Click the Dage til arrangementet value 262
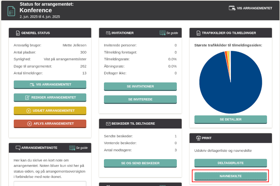The height and width of the screenshot is (186, 280). (x=83, y=66)
